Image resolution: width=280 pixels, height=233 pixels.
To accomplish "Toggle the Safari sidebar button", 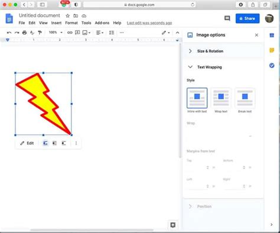I will (x=42, y=5).
